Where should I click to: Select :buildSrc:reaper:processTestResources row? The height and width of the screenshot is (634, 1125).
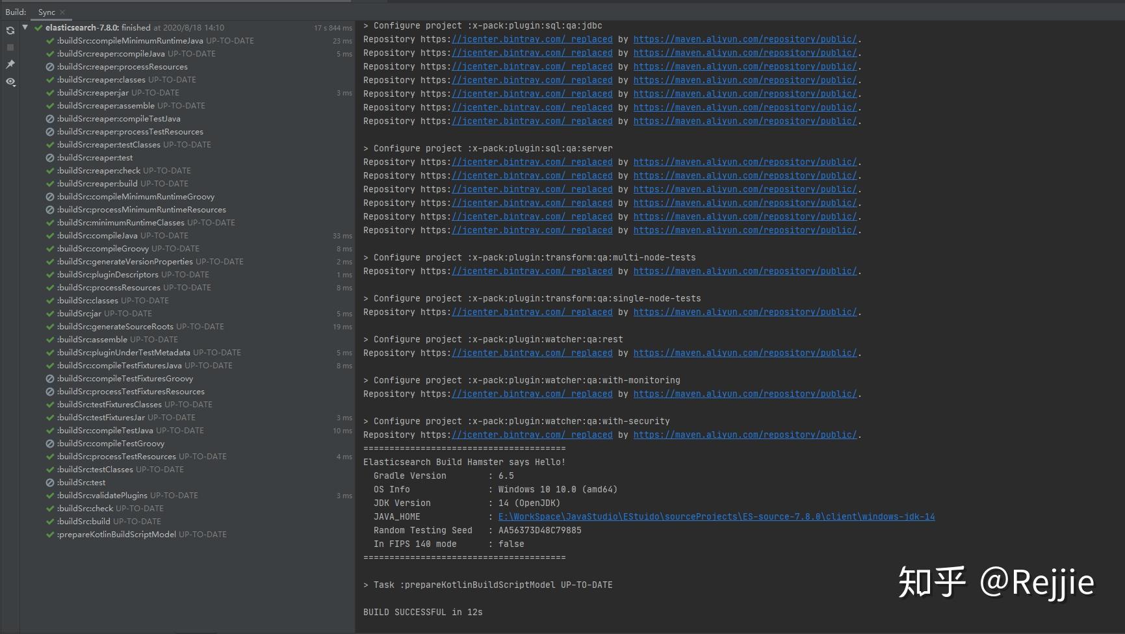pos(187,131)
